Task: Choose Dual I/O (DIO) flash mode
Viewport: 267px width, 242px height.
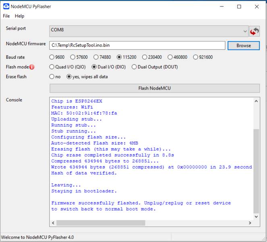Action: (x=109, y=67)
